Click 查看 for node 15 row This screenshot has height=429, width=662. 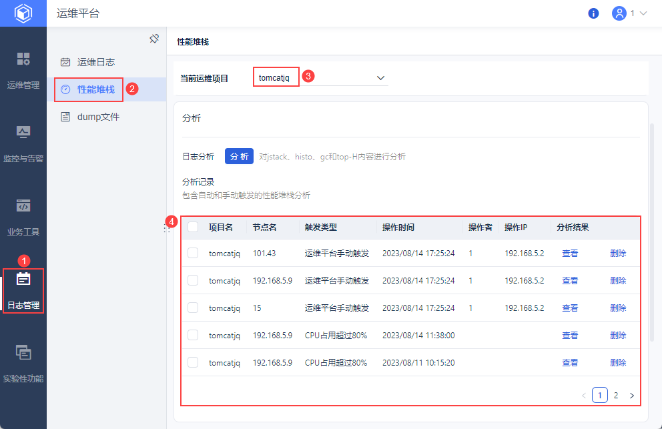[x=570, y=308]
